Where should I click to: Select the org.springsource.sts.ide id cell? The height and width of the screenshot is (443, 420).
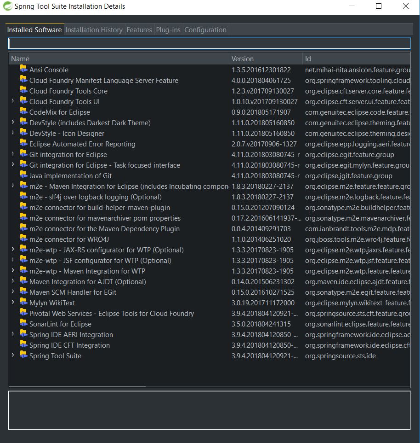tap(340, 356)
